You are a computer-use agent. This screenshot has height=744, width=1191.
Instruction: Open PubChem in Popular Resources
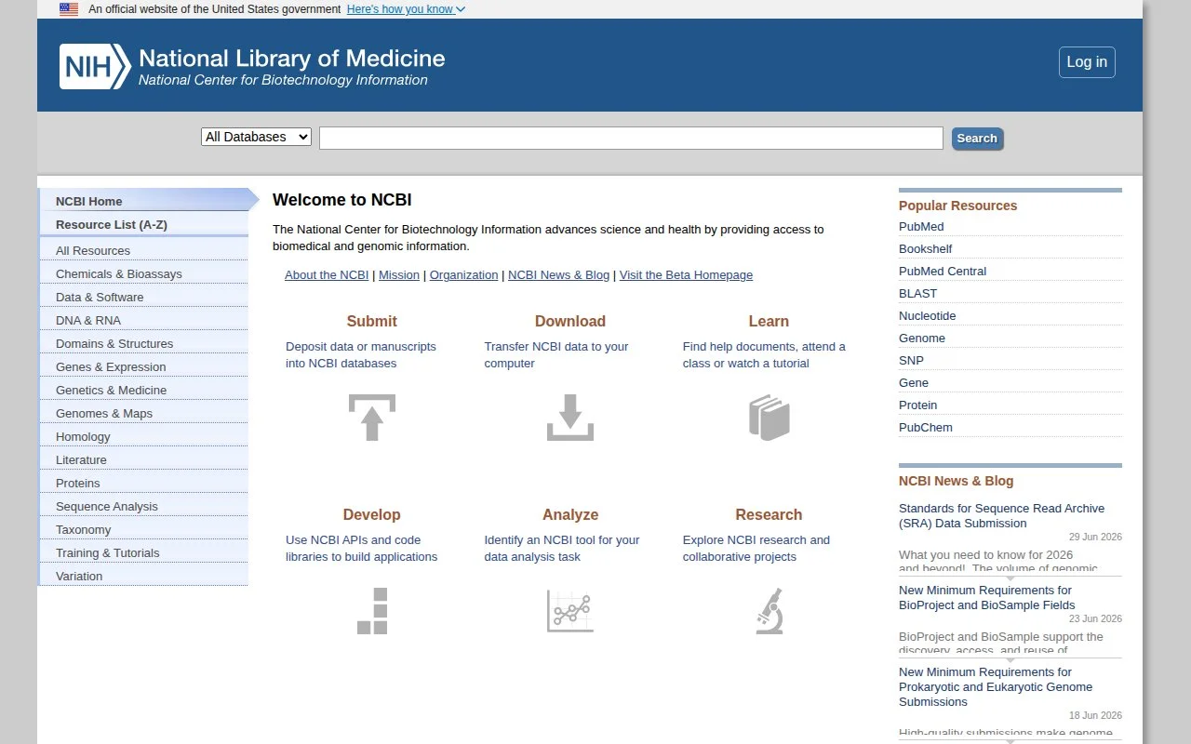point(926,427)
